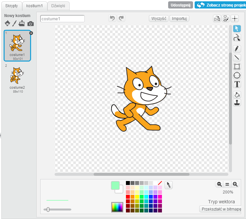Switch to the kostium1 tab

tap(35, 6)
